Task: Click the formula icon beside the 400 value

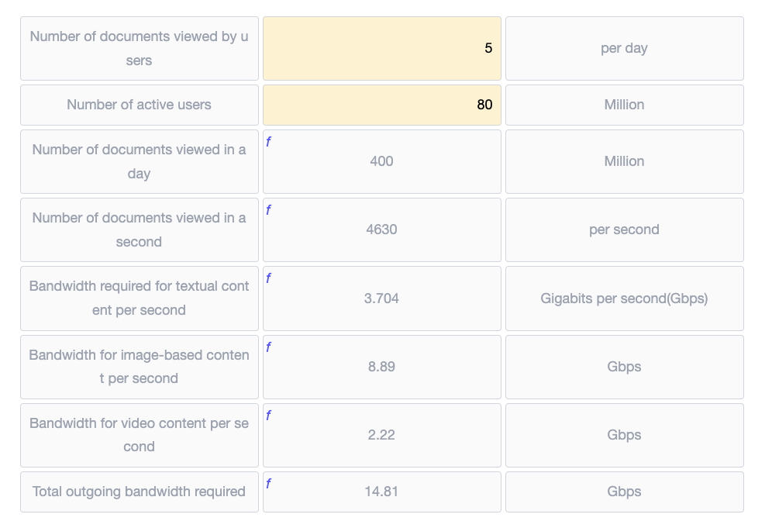Action: pos(268,142)
